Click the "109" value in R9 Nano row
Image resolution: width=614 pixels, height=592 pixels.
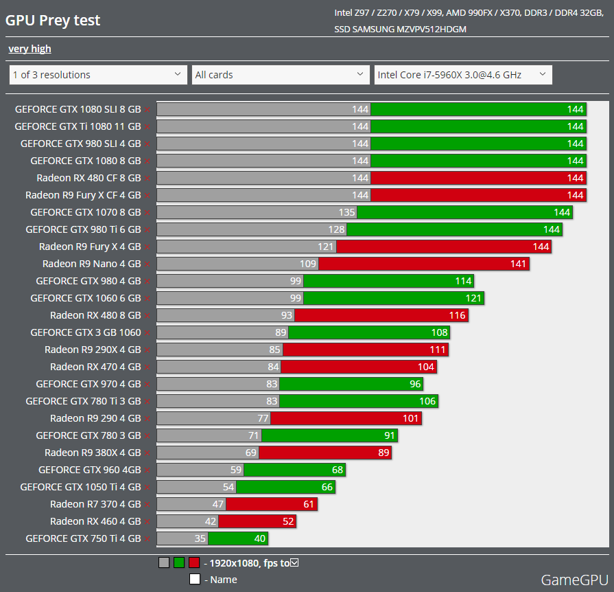[x=308, y=264]
